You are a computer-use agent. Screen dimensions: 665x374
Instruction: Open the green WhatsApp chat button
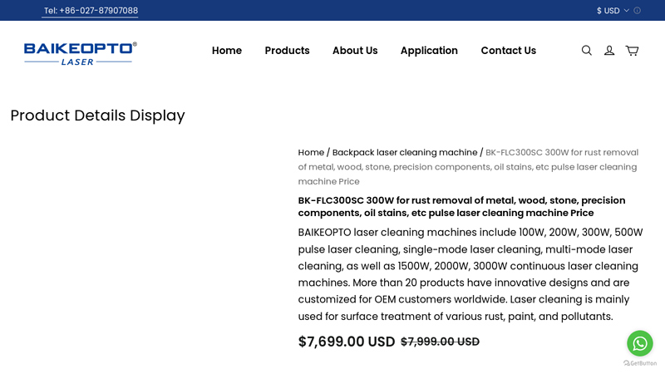tap(640, 342)
